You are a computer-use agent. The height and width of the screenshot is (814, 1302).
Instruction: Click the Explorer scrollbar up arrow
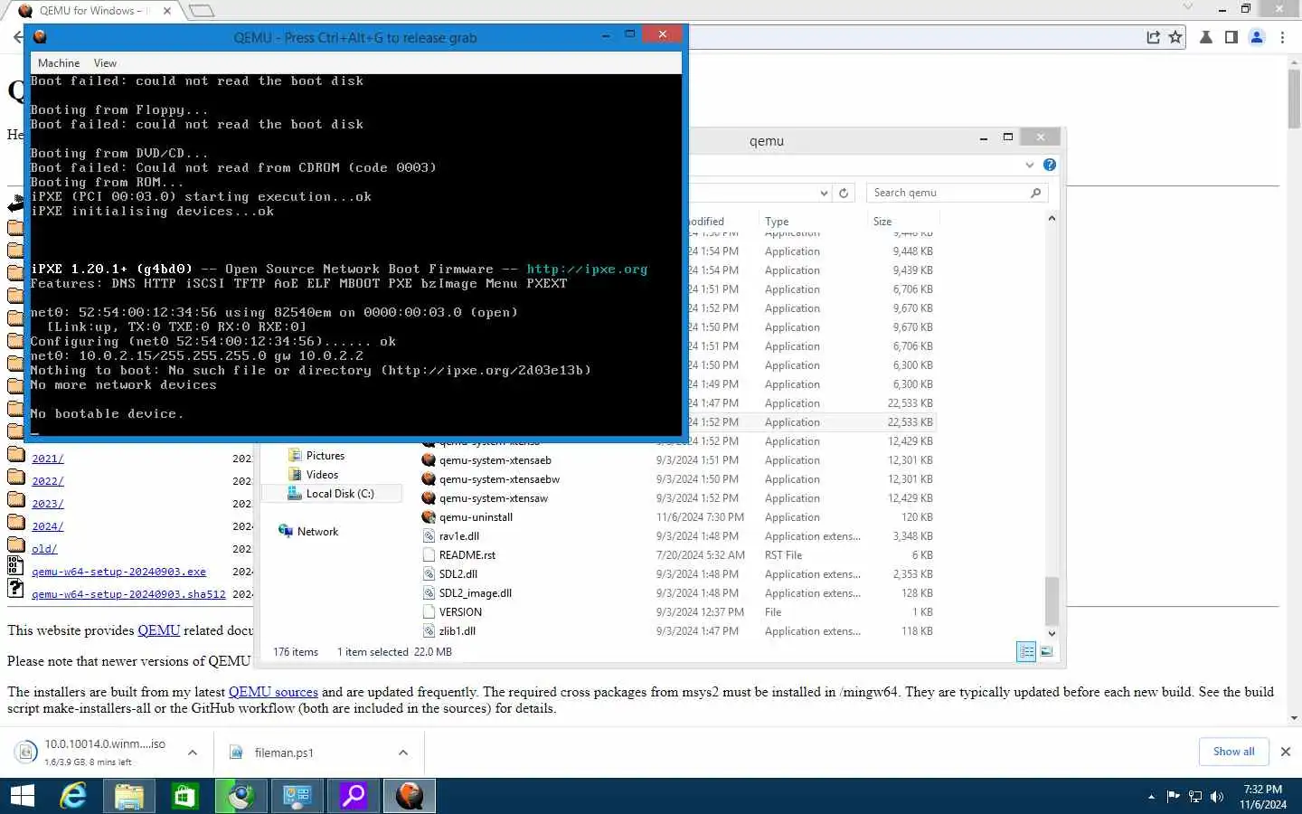(x=1052, y=219)
